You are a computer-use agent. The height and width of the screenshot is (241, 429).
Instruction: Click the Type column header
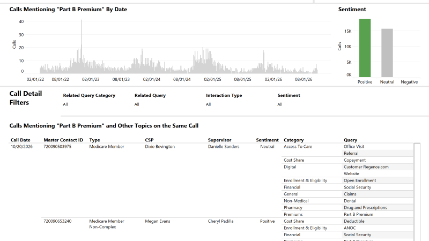[x=95, y=140]
